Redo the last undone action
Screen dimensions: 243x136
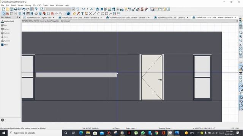28,9
